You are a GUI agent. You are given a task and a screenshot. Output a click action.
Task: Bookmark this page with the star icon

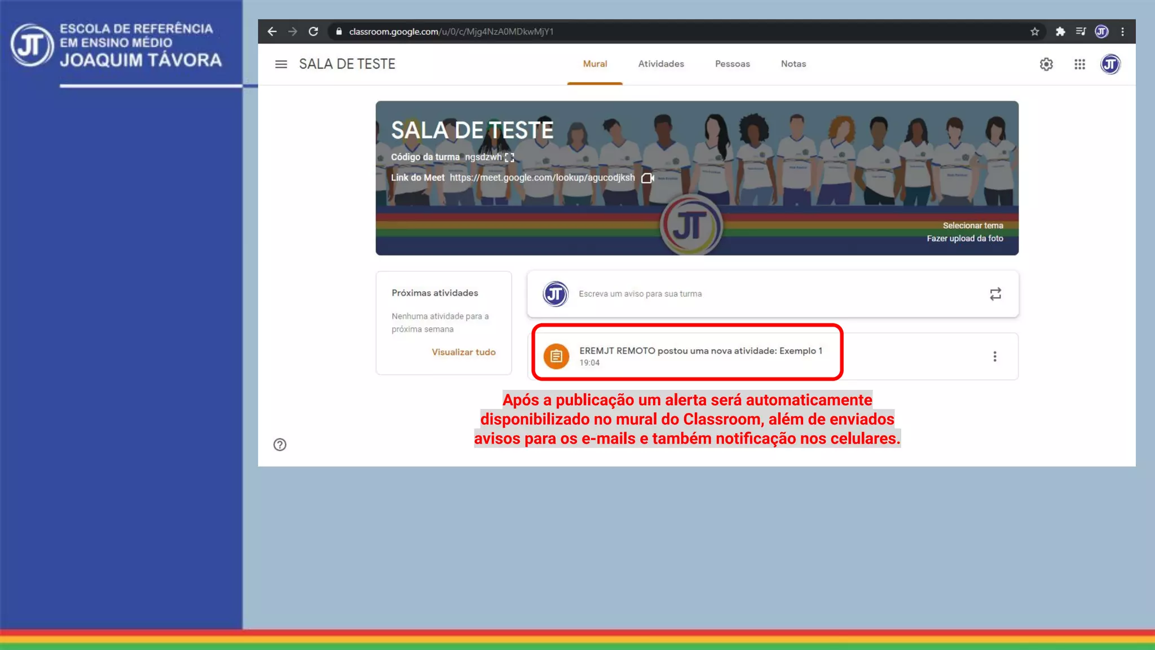tap(1035, 32)
